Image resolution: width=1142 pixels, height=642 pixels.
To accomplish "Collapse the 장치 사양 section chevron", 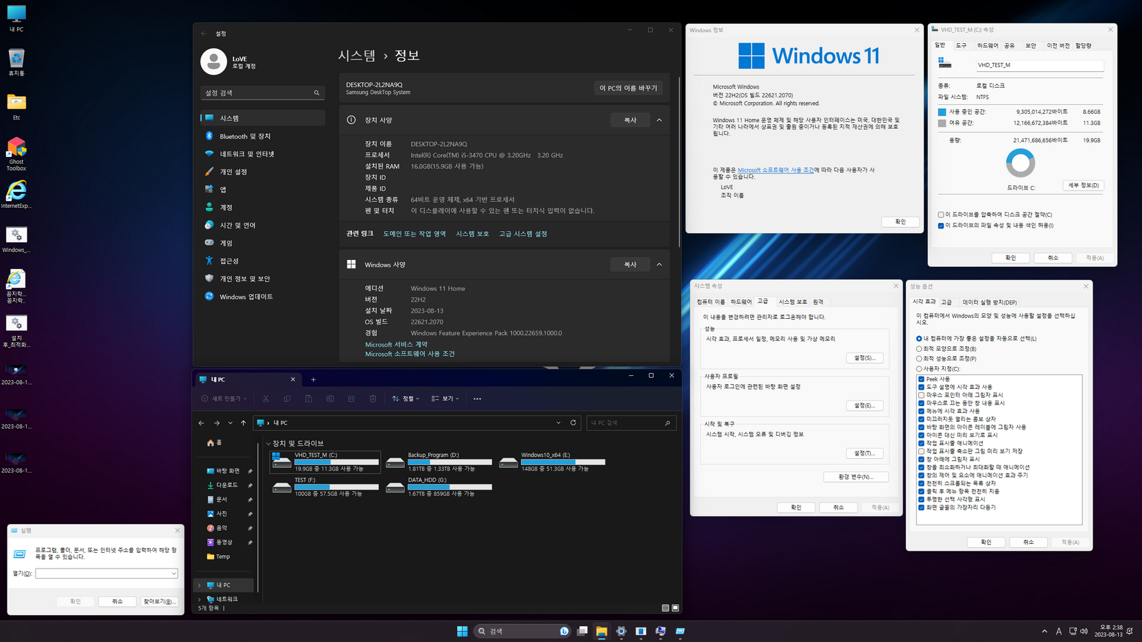I will [x=660, y=120].
